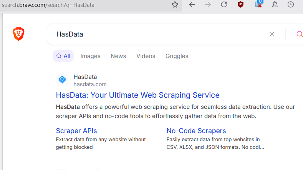This screenshot has height=170, width=303.
Task: Click the HasData site name above the result
Action: (x=85, y=77)
